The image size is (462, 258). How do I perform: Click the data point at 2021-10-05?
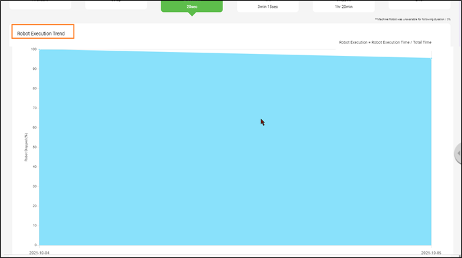tap(431, 59)
